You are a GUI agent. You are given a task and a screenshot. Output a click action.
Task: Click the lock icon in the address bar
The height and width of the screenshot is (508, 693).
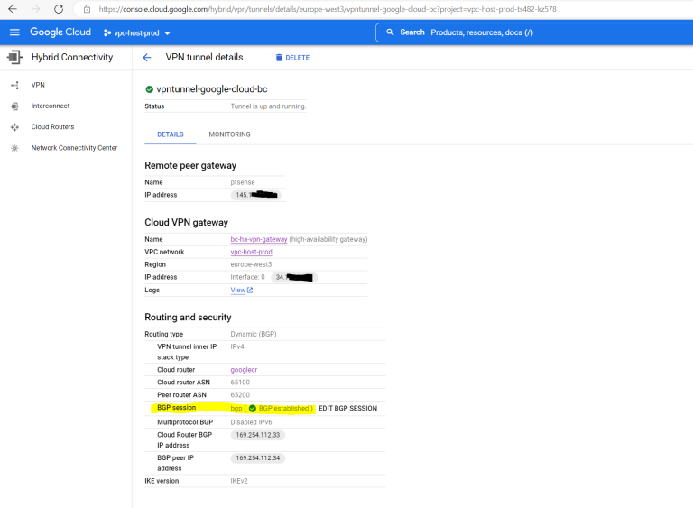(87, 9)
